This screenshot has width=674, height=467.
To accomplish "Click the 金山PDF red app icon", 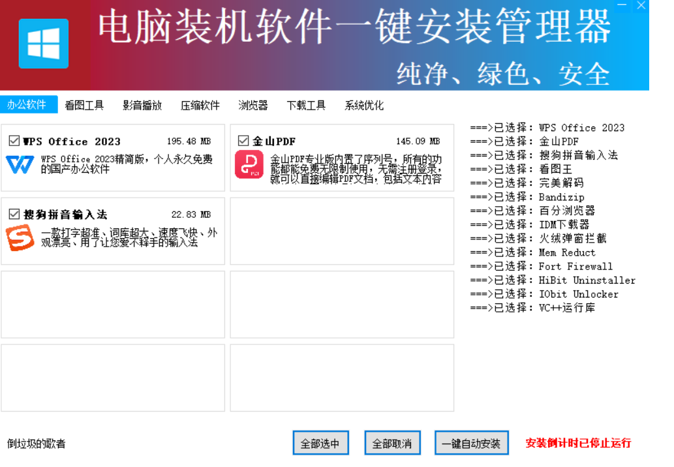I will click(249, 164).
